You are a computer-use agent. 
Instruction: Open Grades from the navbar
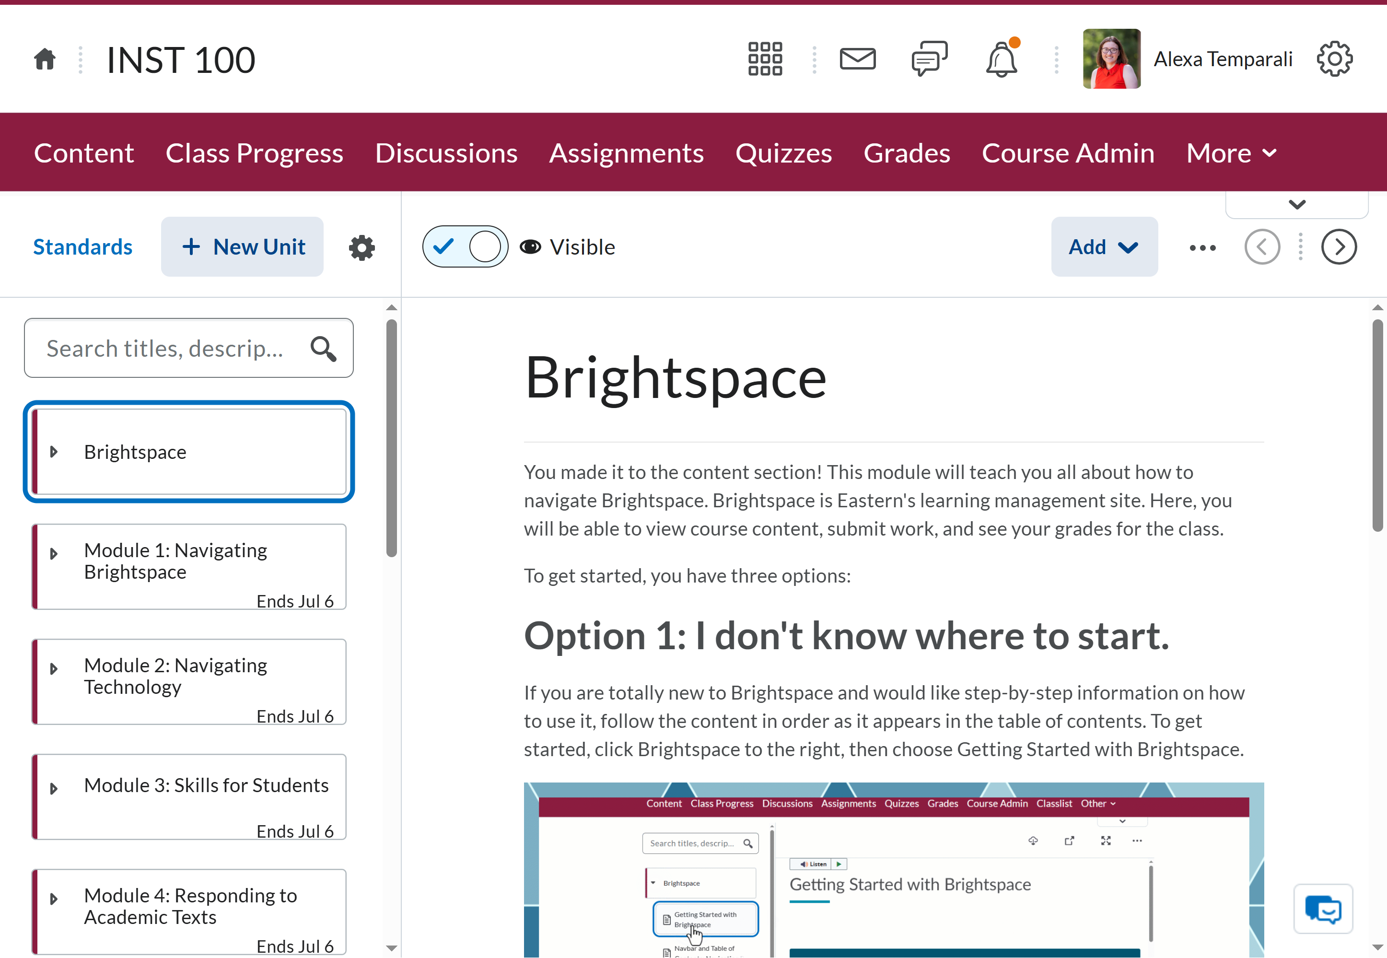coord(907,153)
